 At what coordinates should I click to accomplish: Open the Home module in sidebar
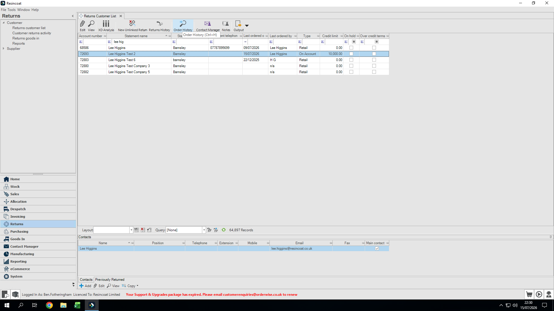(38, 179)
